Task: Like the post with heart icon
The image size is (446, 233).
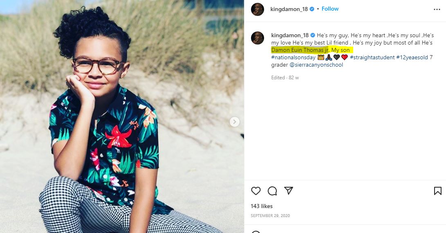Action: point(256,190)
